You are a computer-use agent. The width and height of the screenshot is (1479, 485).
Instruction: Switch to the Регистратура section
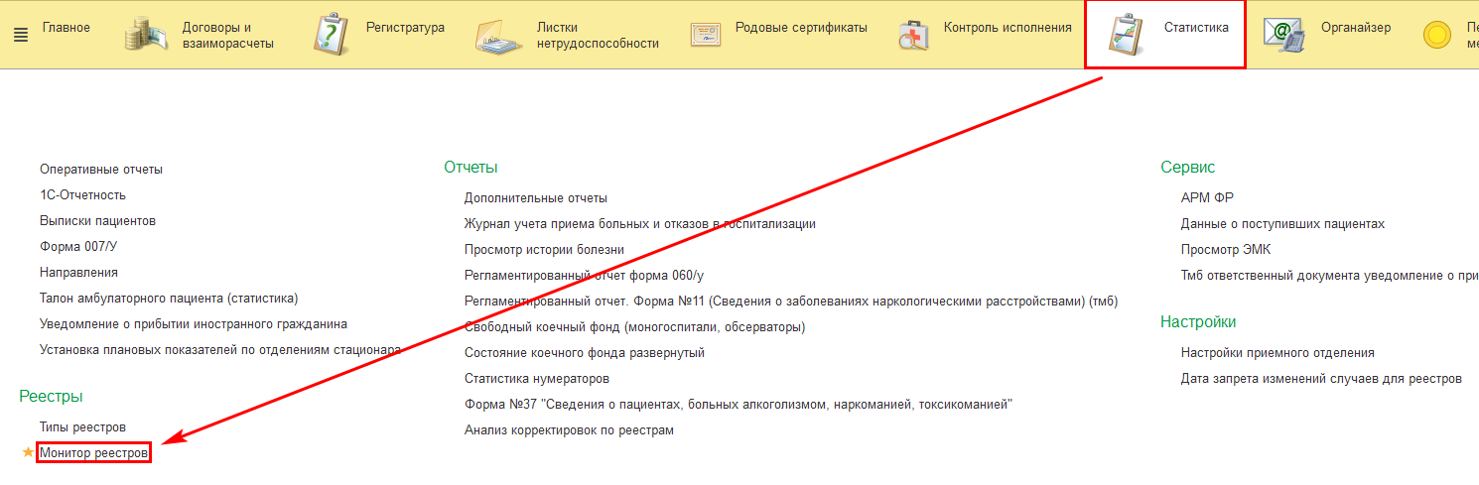click(405, 28)
